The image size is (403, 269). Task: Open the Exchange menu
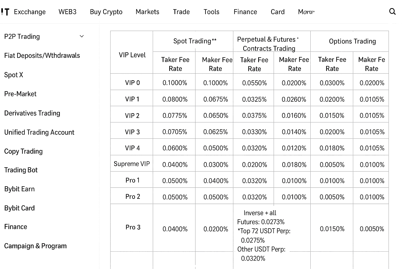click(x=30, y=12)
